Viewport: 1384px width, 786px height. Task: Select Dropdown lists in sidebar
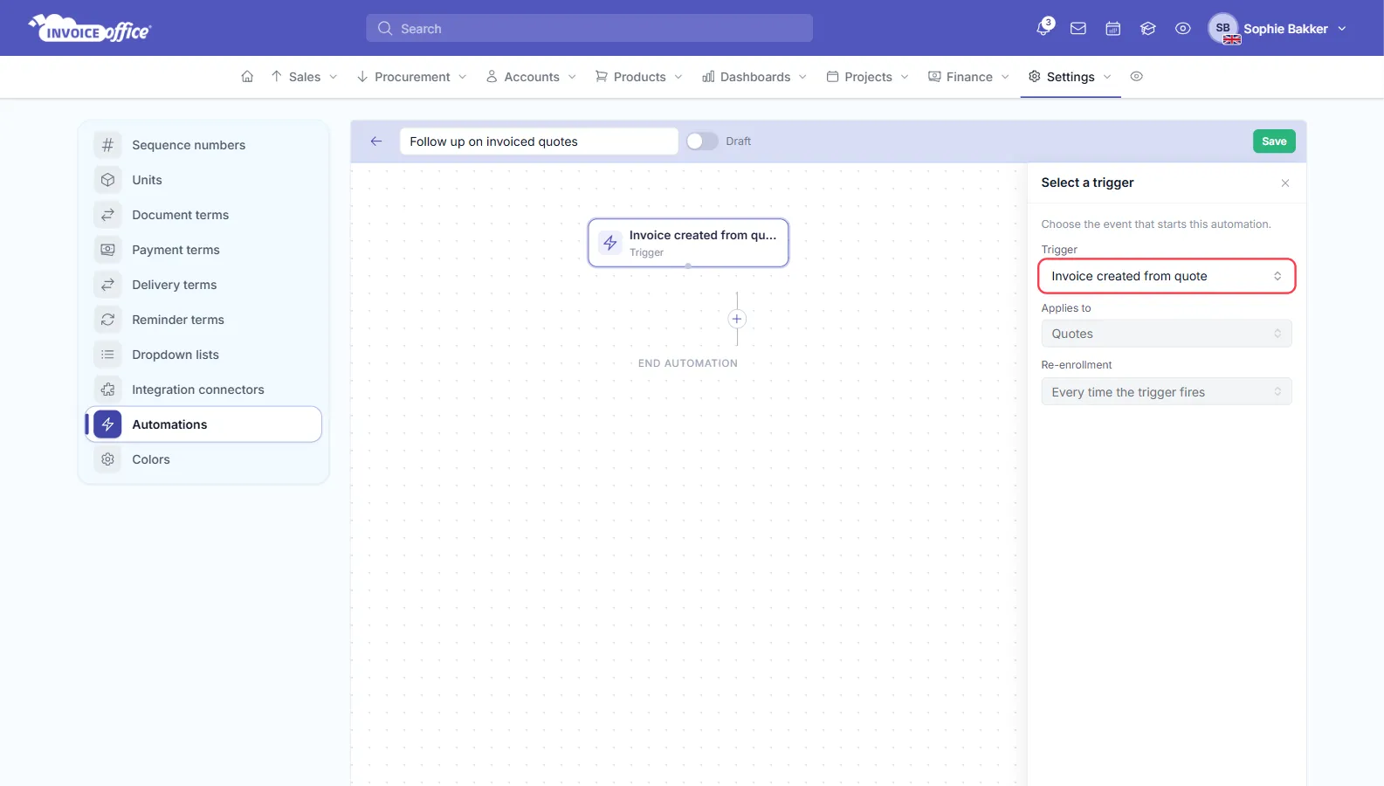pyautogui.click(x=203, y=354)
